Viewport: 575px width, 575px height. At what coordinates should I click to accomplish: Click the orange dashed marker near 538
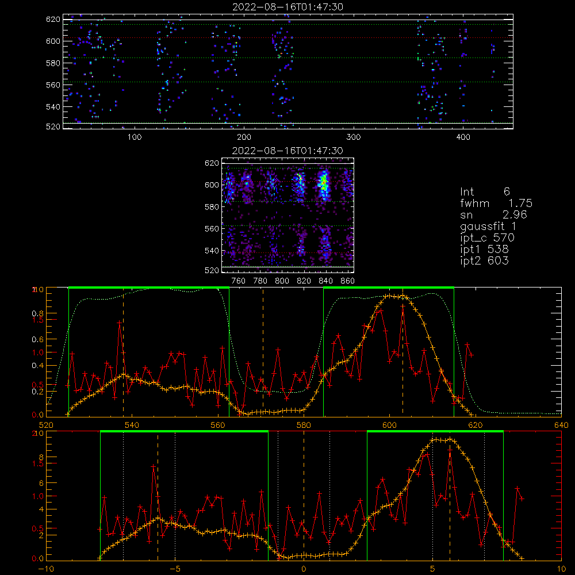[x=123, y=352]
